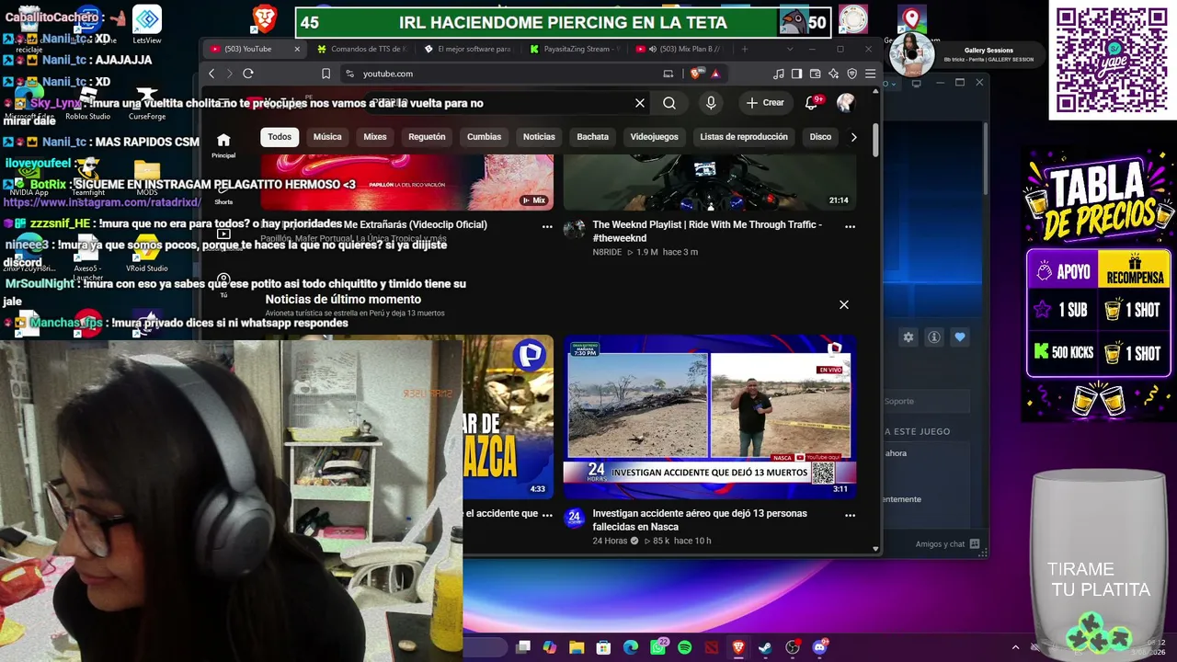This screenshot has width=1177, height=662.
Task: Open the 24 Horas channel avatar
Action: click(575, 518)
